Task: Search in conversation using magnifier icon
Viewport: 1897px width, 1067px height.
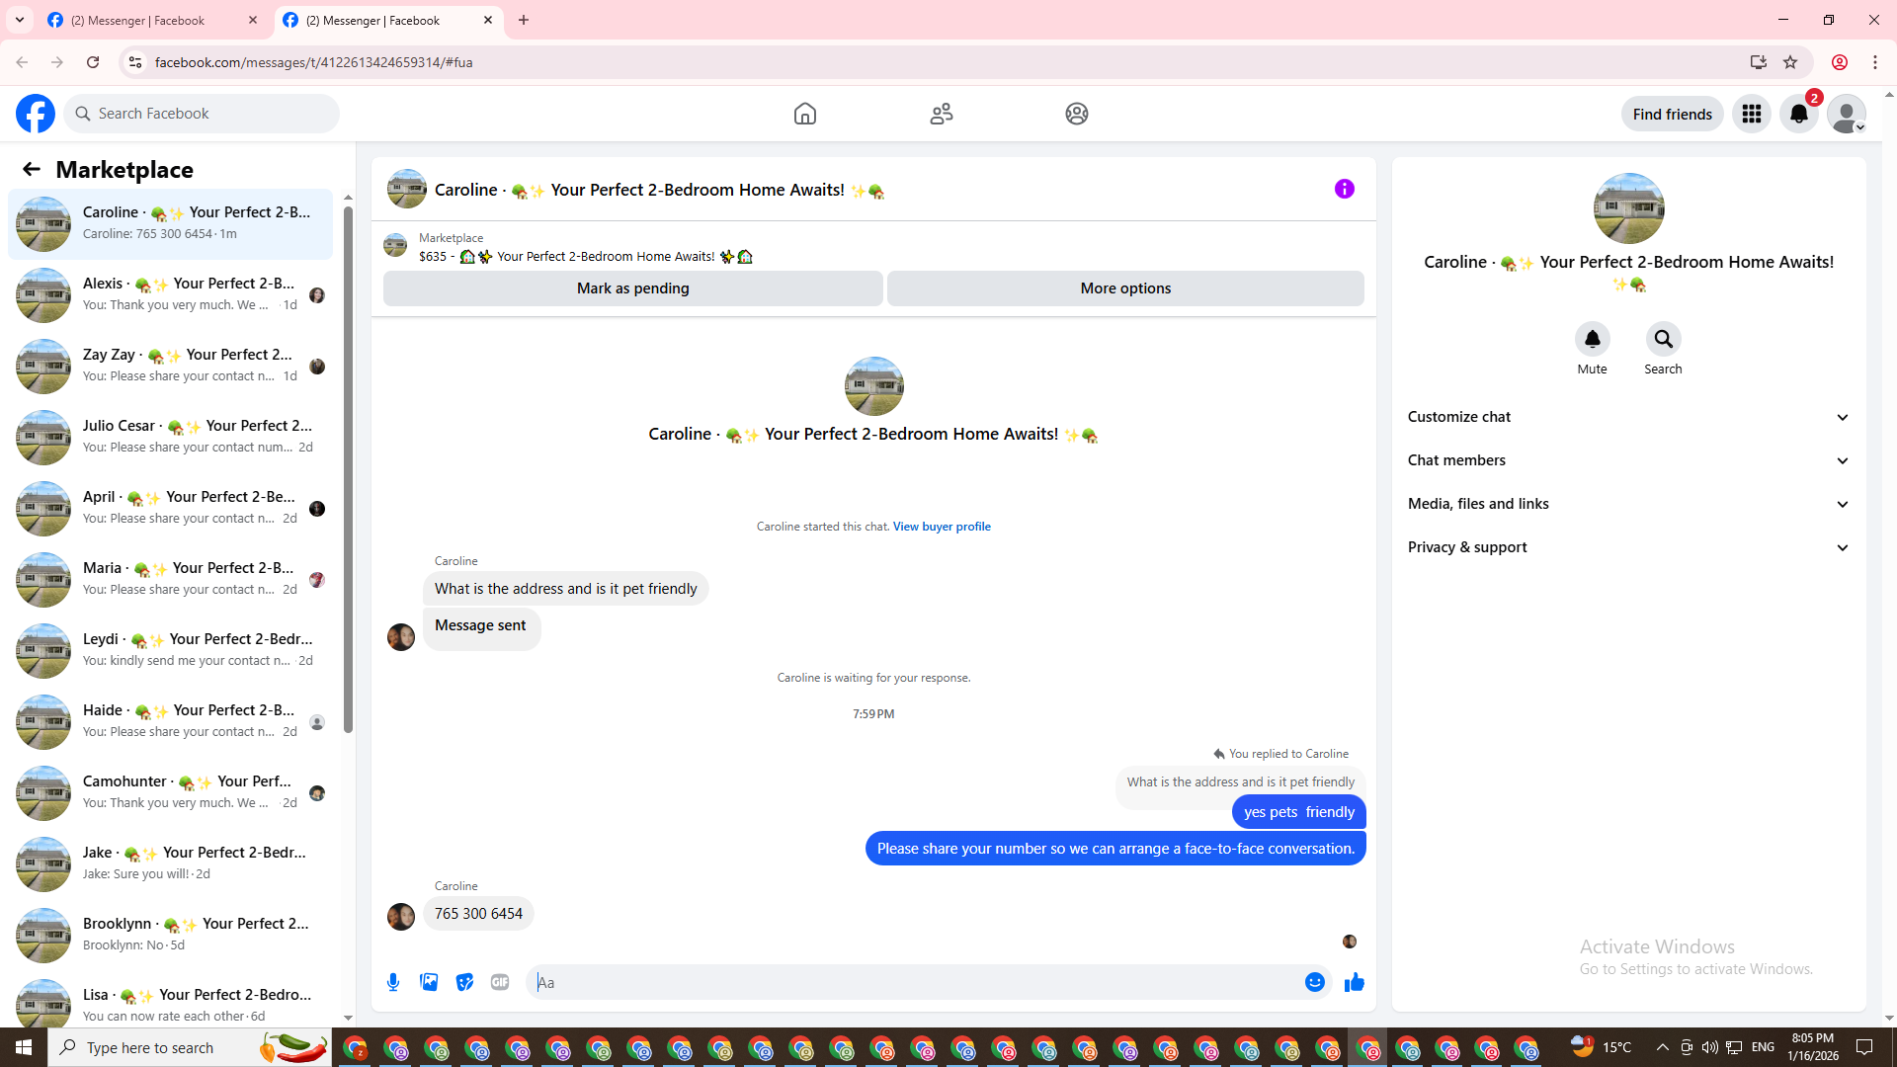Action: pyautogui.click(x=1663, y=340)
